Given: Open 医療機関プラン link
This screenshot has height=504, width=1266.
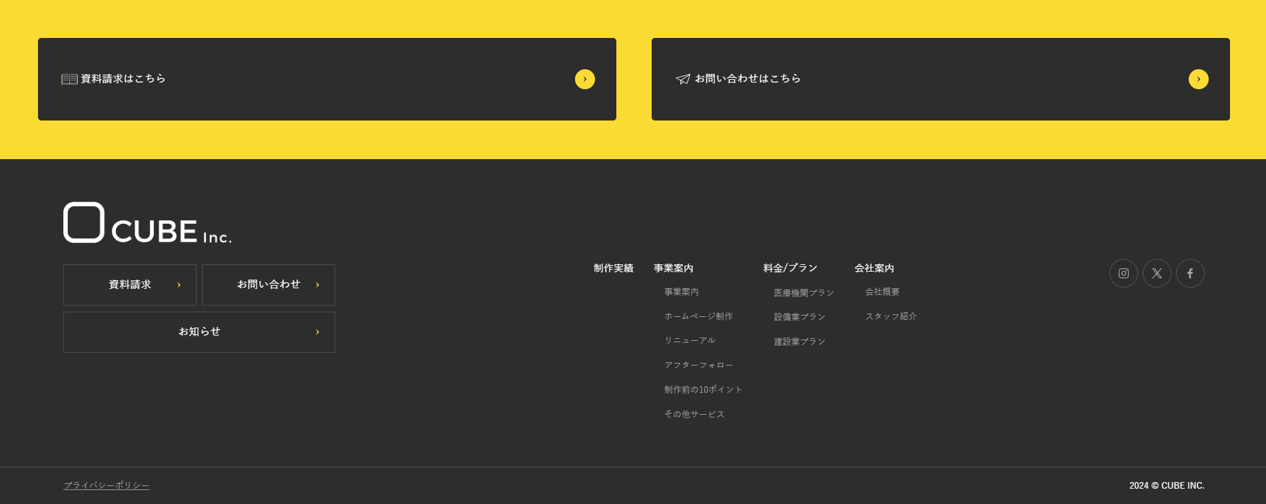Looking at the screenshot, I should pos(804,293).
